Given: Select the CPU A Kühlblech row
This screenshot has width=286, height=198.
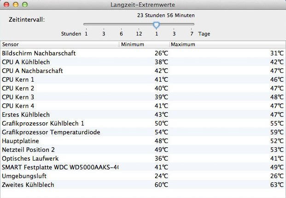Looking at the screenshot, I should click(x=143, y=62).
